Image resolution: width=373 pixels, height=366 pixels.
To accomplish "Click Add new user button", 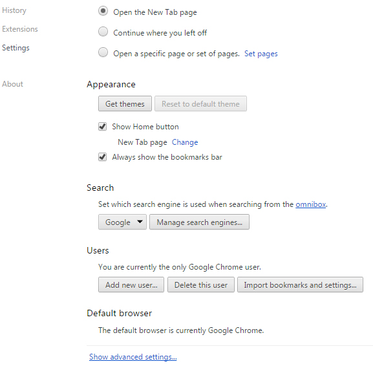I will pyautogui.click(x=131, y=285).
